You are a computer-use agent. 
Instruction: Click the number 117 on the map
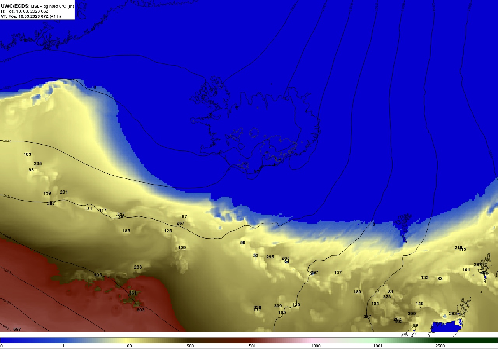(103, 210)
